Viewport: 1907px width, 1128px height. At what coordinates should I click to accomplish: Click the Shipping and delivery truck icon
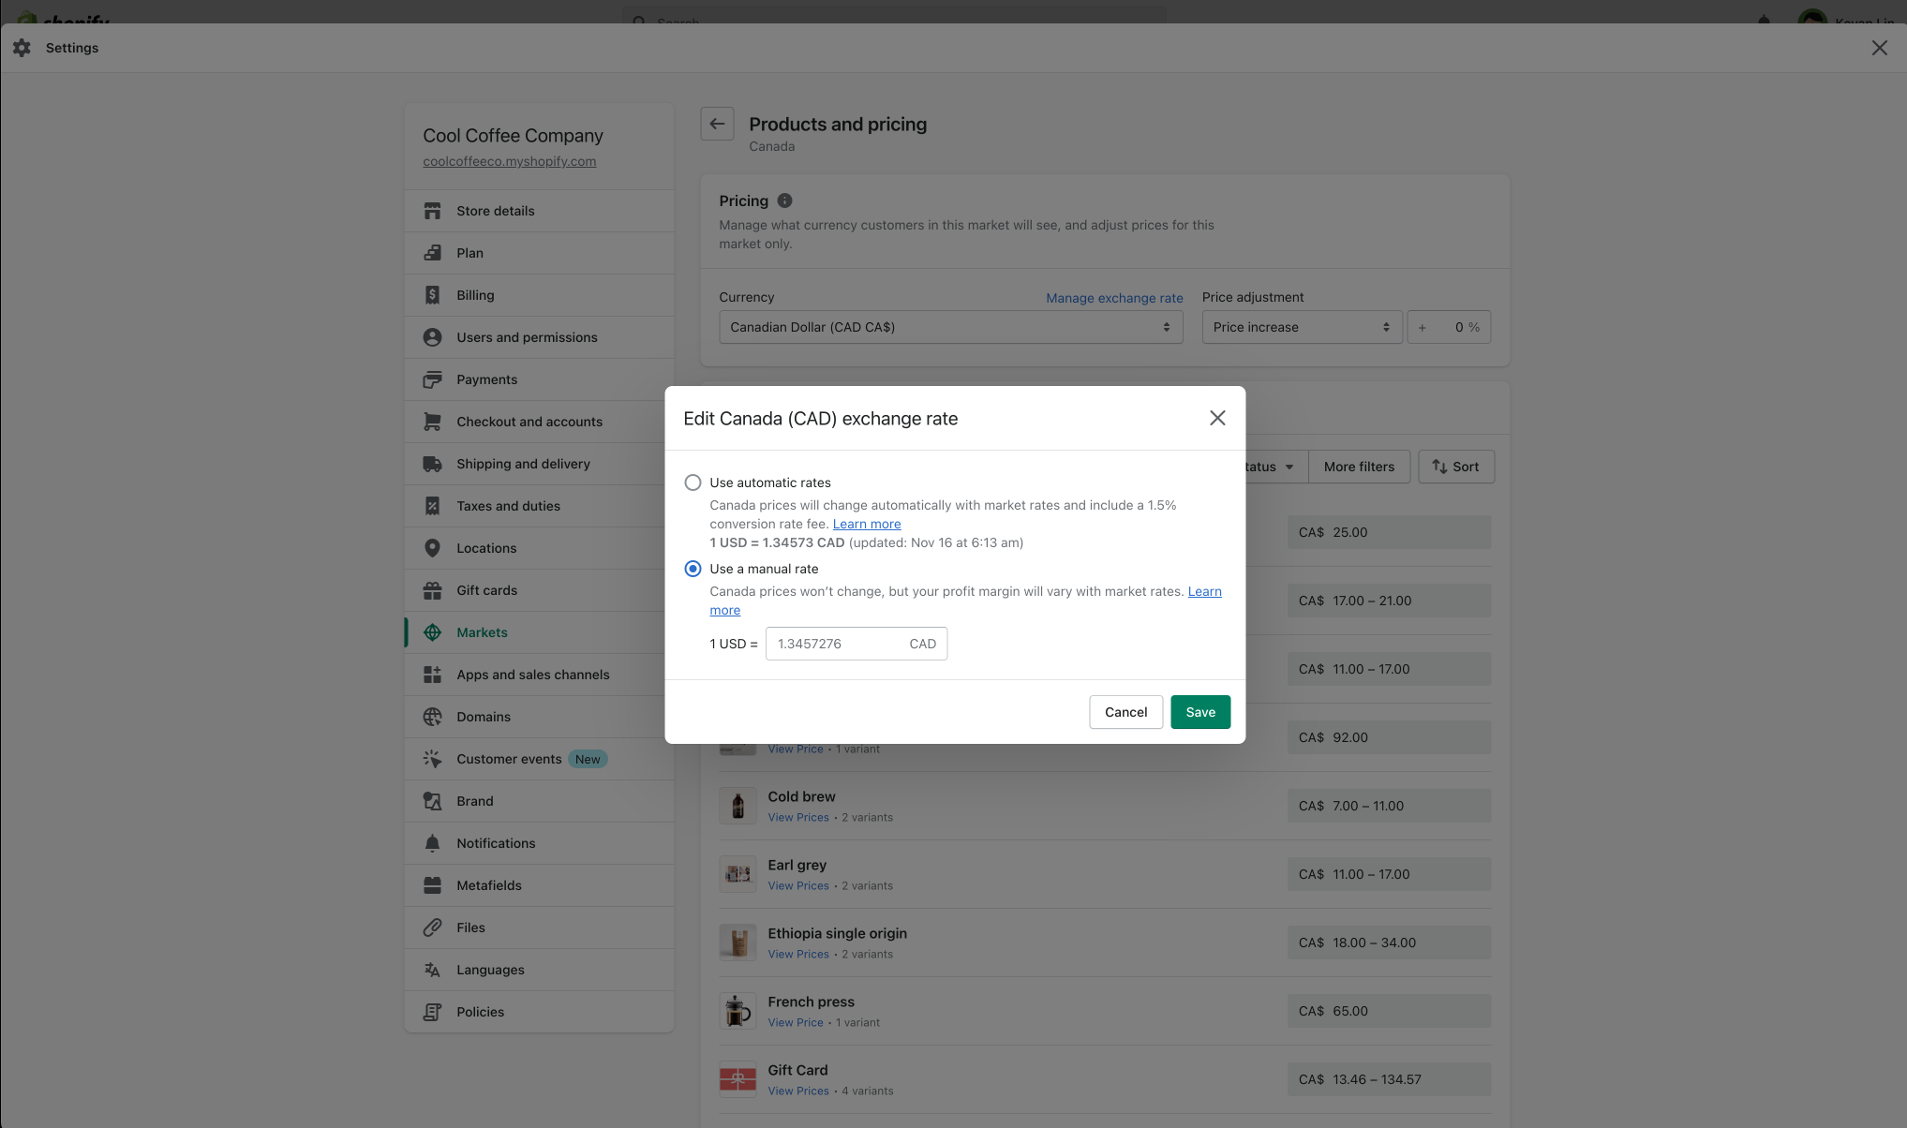(x=432, y=464)
